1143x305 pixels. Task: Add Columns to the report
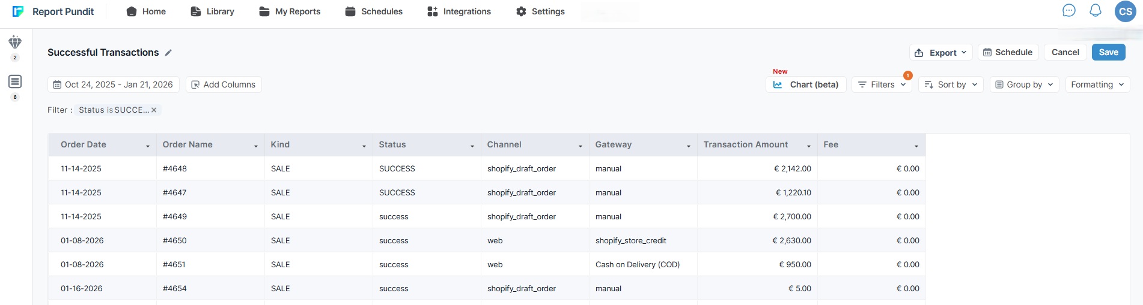[x=224, y=84]
